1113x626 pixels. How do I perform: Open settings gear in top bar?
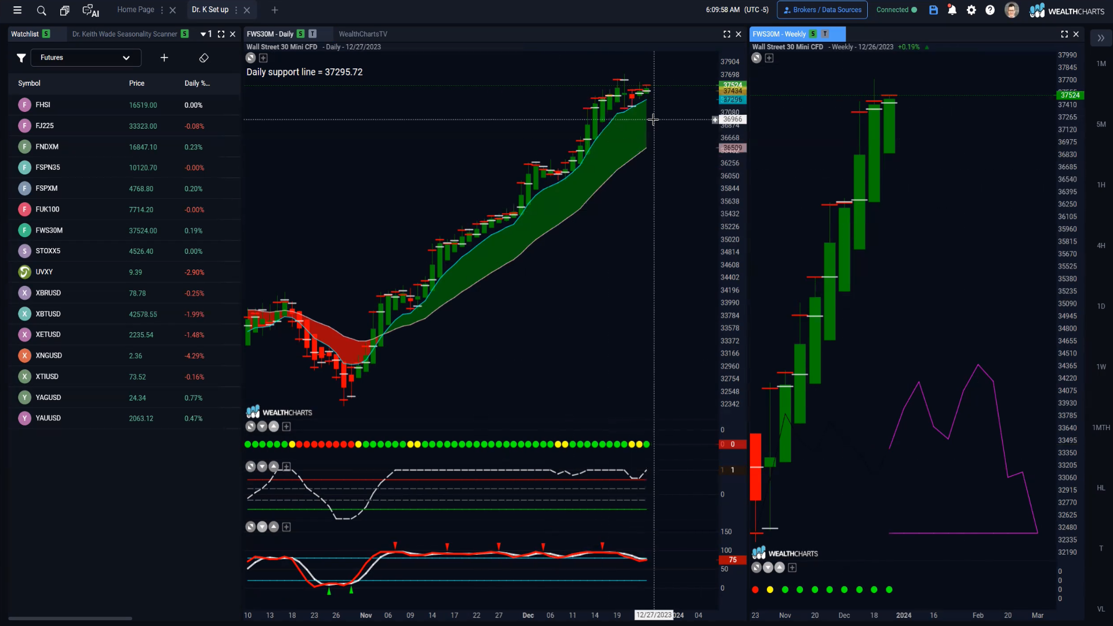[x=972, y=10]
